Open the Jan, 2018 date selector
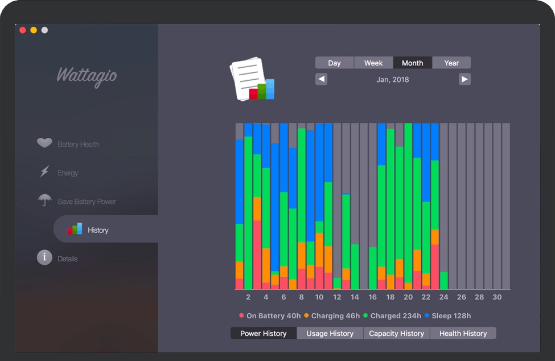 [393, 79]
